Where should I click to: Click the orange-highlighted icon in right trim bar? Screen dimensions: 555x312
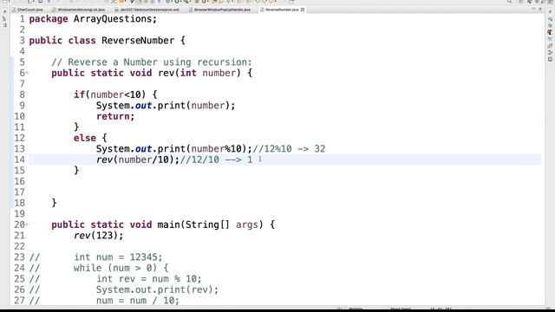[550, 32]
